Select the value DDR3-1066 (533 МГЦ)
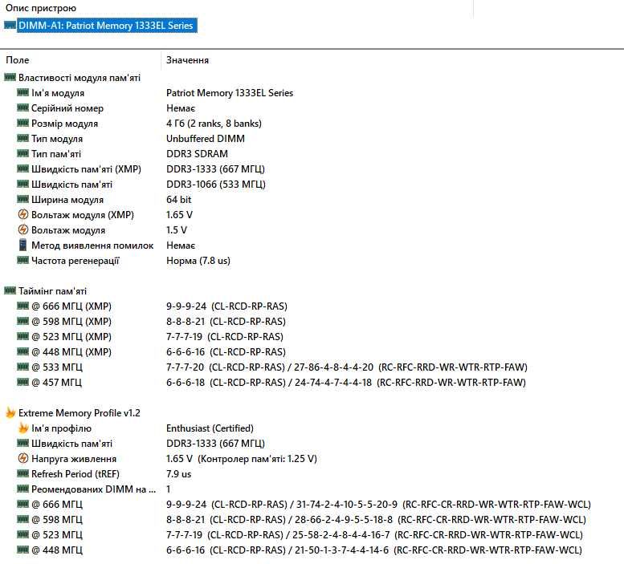The height and width of the screenshot is (564, 624). [x=216, y=185]
